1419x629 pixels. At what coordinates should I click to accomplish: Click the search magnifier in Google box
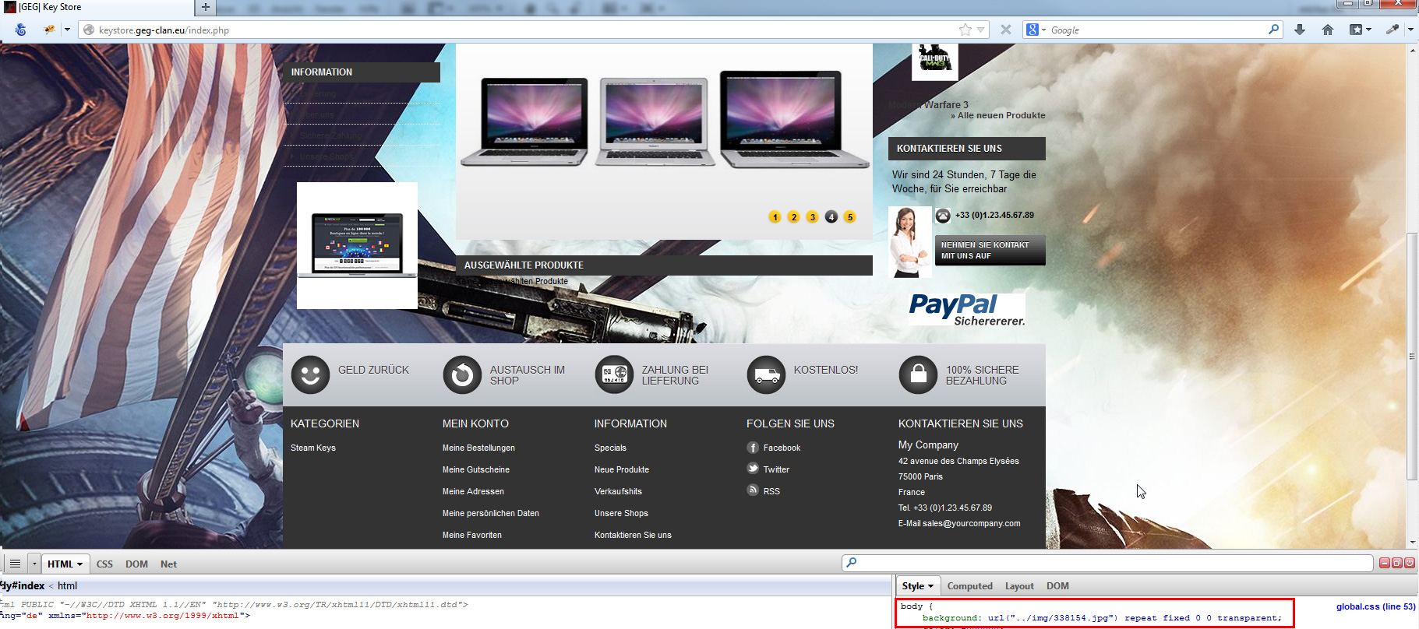tap(1273, 30)
